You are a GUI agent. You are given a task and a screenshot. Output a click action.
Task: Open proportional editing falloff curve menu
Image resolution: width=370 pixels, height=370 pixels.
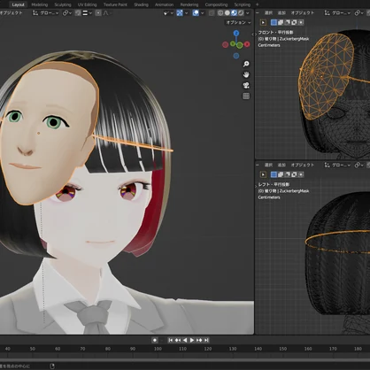pos(106,13)
